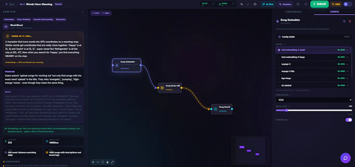Select the bge-large model

pos(313,79)
